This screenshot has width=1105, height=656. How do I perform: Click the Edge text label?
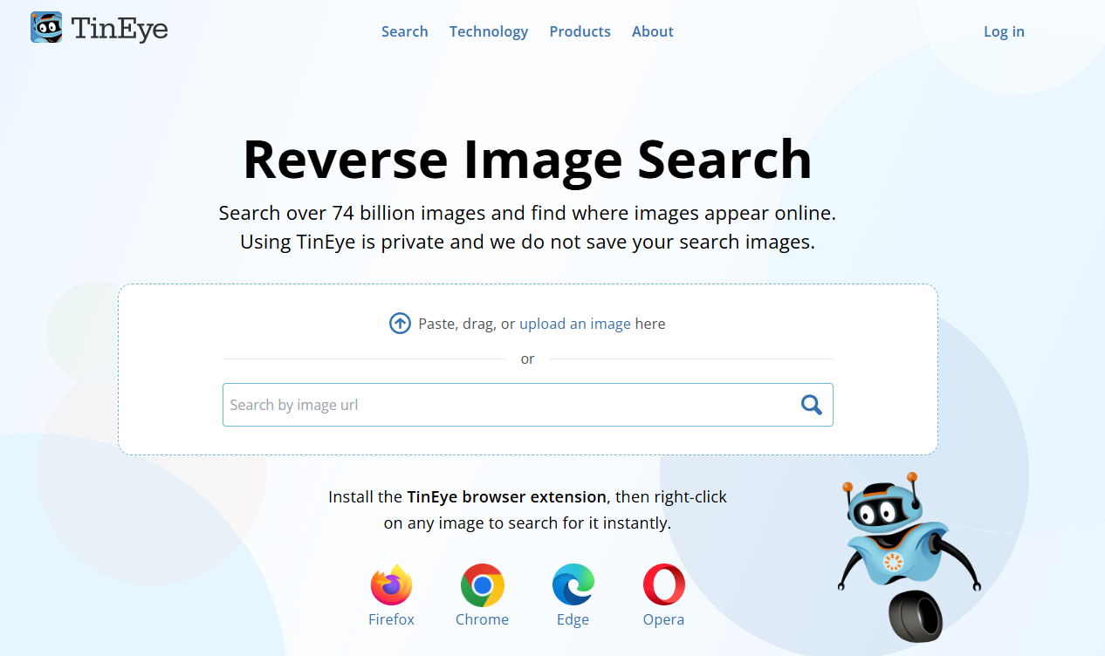(x=573, y=619)
